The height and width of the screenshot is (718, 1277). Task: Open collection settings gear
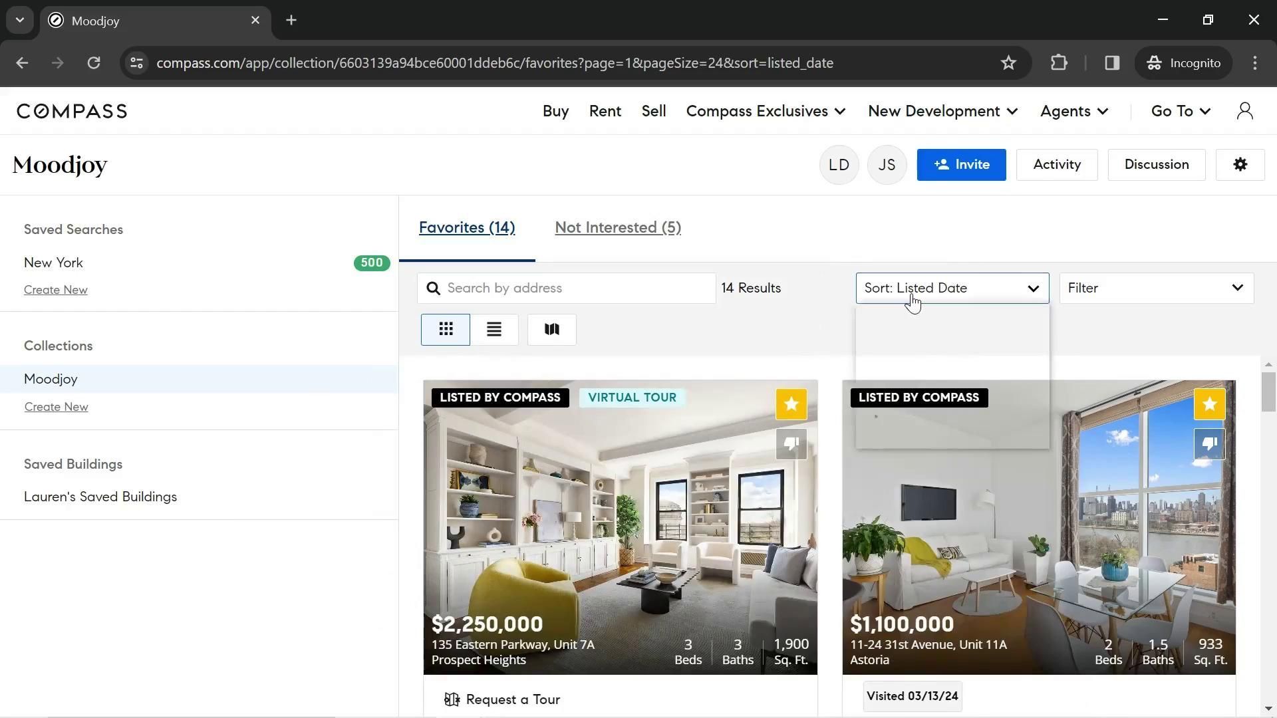[x=1240, y=164]
